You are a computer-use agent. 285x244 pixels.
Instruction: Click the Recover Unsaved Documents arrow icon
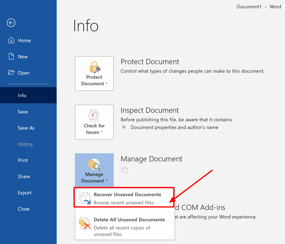(x=85, y=199)
